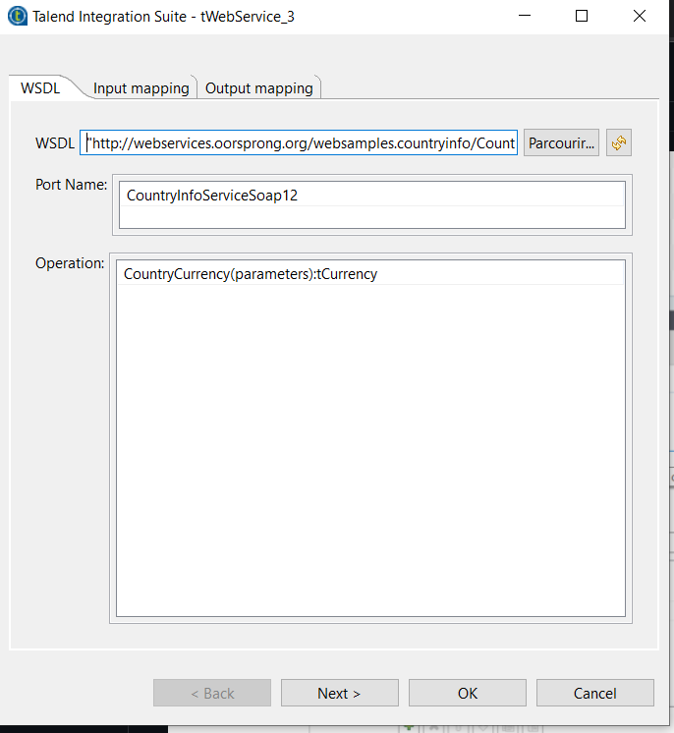This screenshot has width=674, height=733.
Task: Close the tWebService_3 dialog window
Action: click(x=640, y=16)
